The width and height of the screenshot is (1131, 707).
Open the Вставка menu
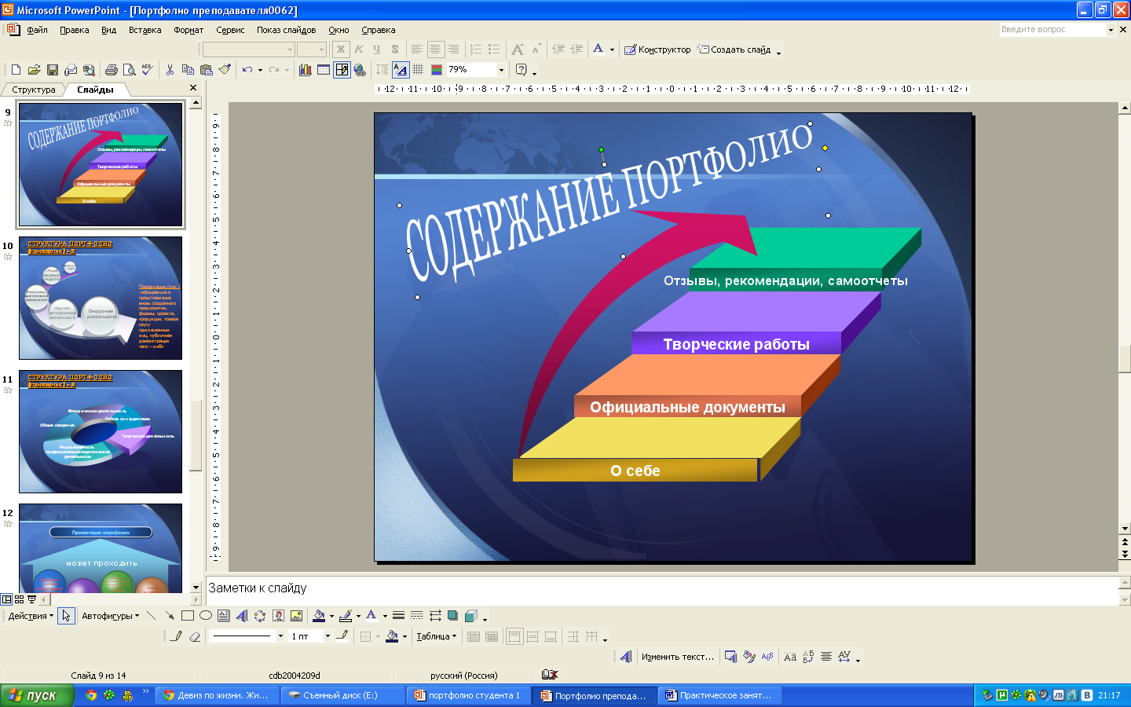145,30
